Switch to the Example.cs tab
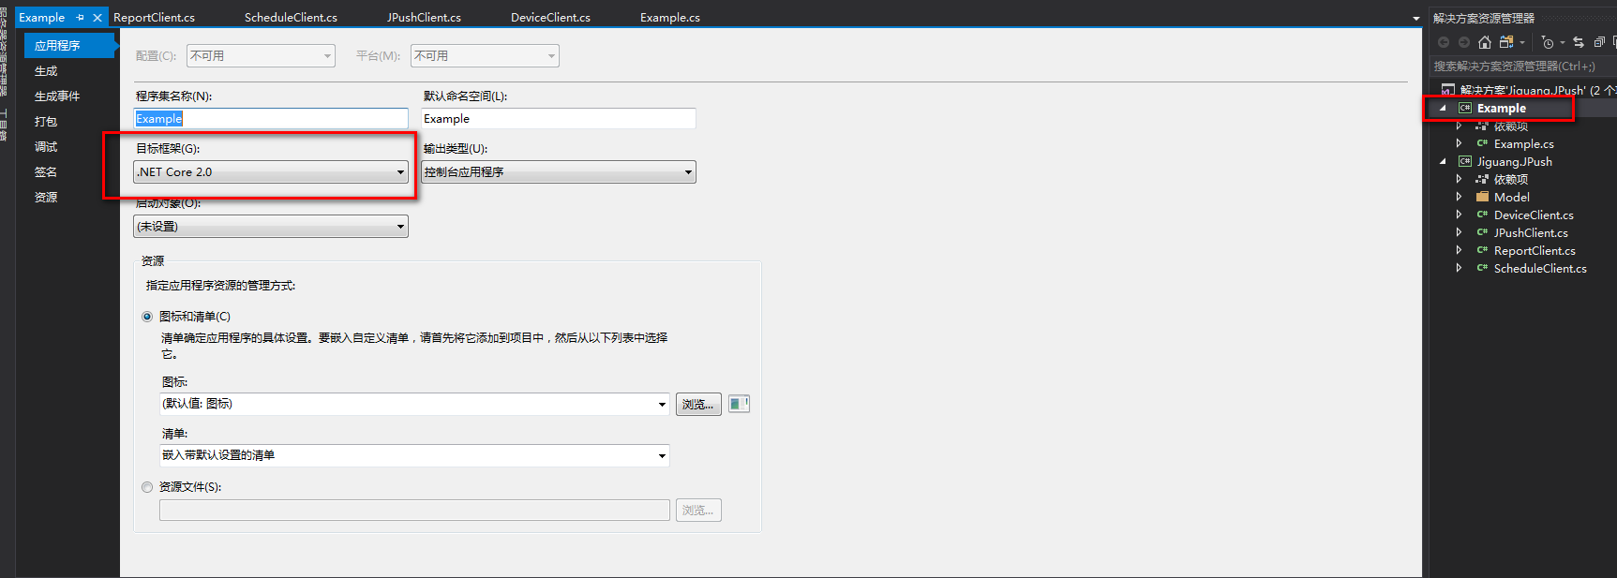This screenshot has width=1617, height=578. [670, 18]
